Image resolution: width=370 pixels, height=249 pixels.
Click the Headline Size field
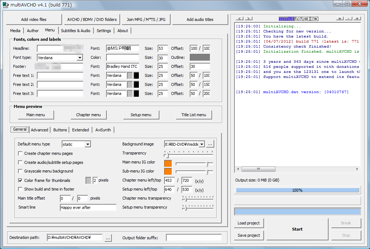pos(163,48)
